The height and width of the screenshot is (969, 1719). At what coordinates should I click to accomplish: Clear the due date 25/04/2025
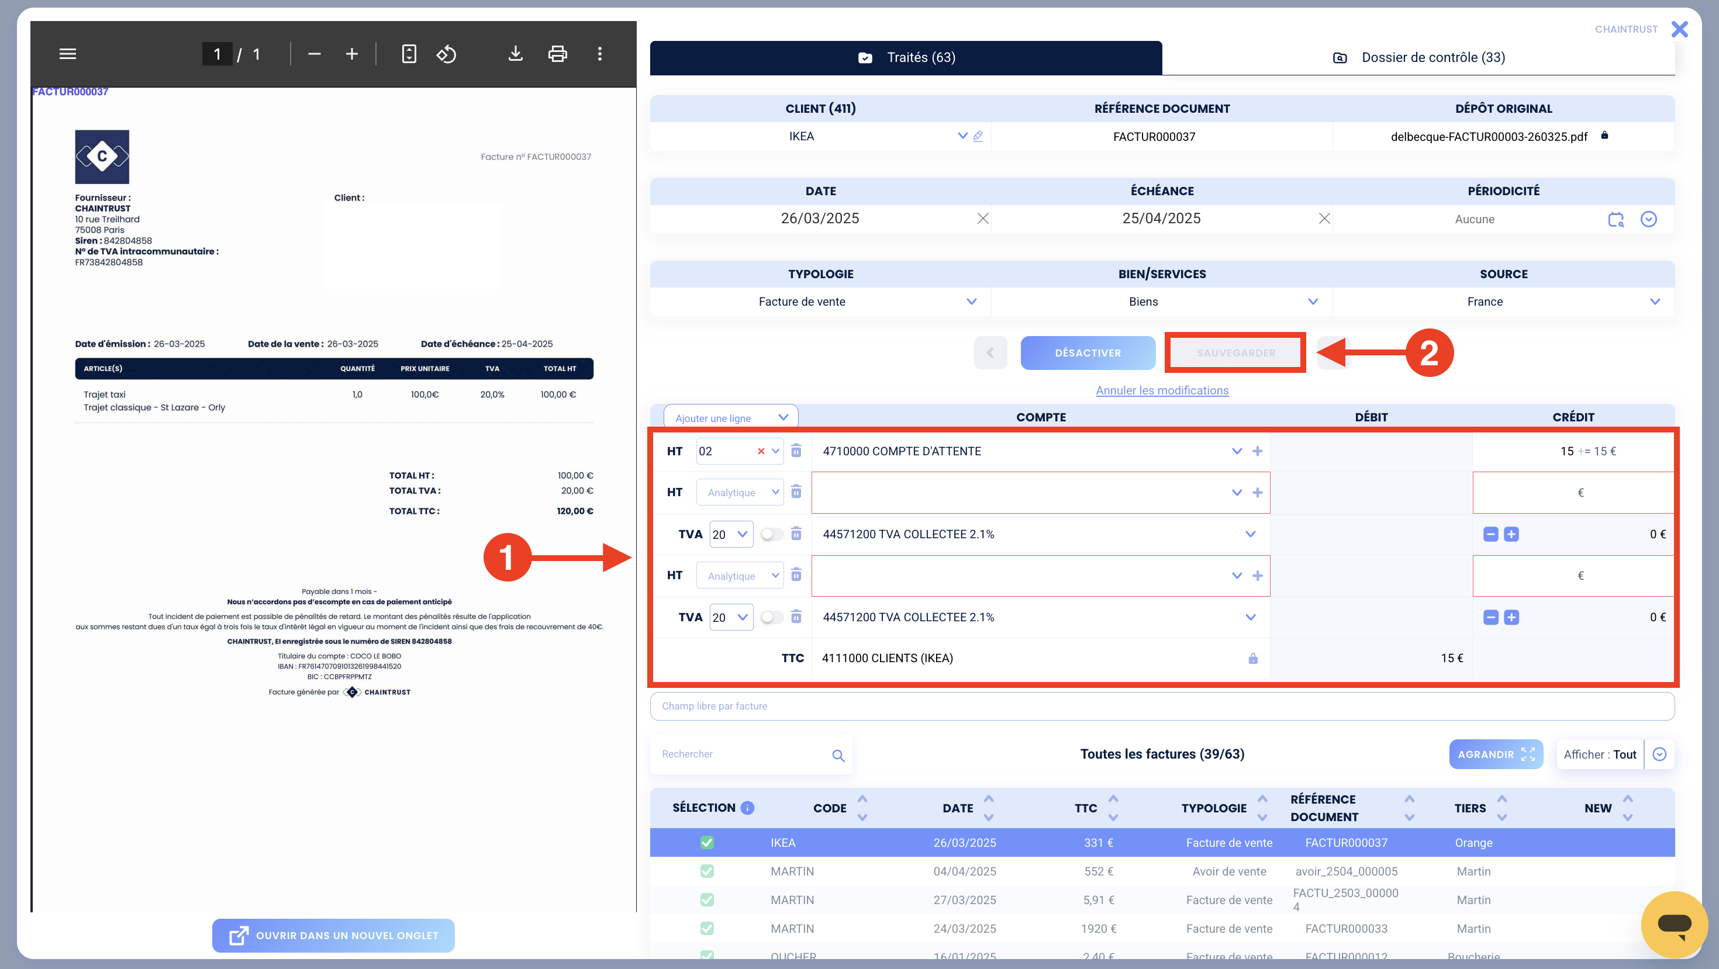coord(1324,219)
